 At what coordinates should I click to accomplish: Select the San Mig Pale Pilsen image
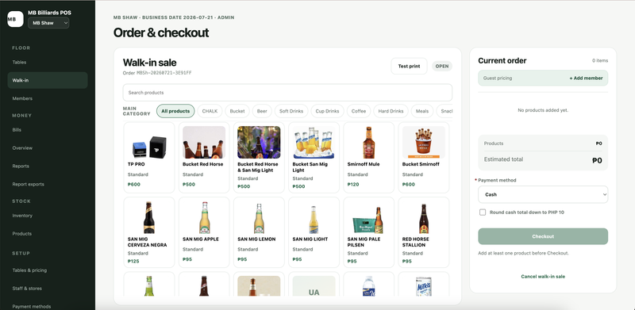(x=368, y=220)
